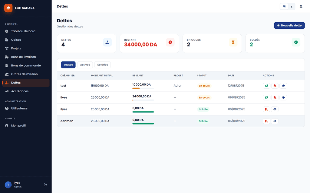Filter debts by Actives tab
The width and height of the screenshot is (310, 193).
point(85,65)
